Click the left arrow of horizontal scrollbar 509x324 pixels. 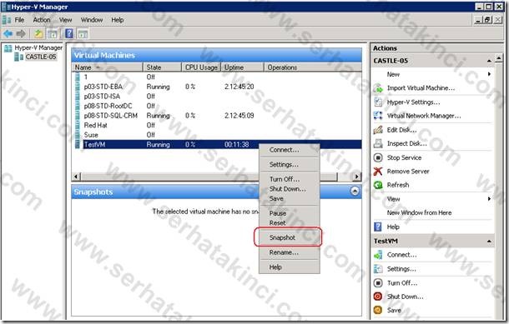(x=76, y=177)
